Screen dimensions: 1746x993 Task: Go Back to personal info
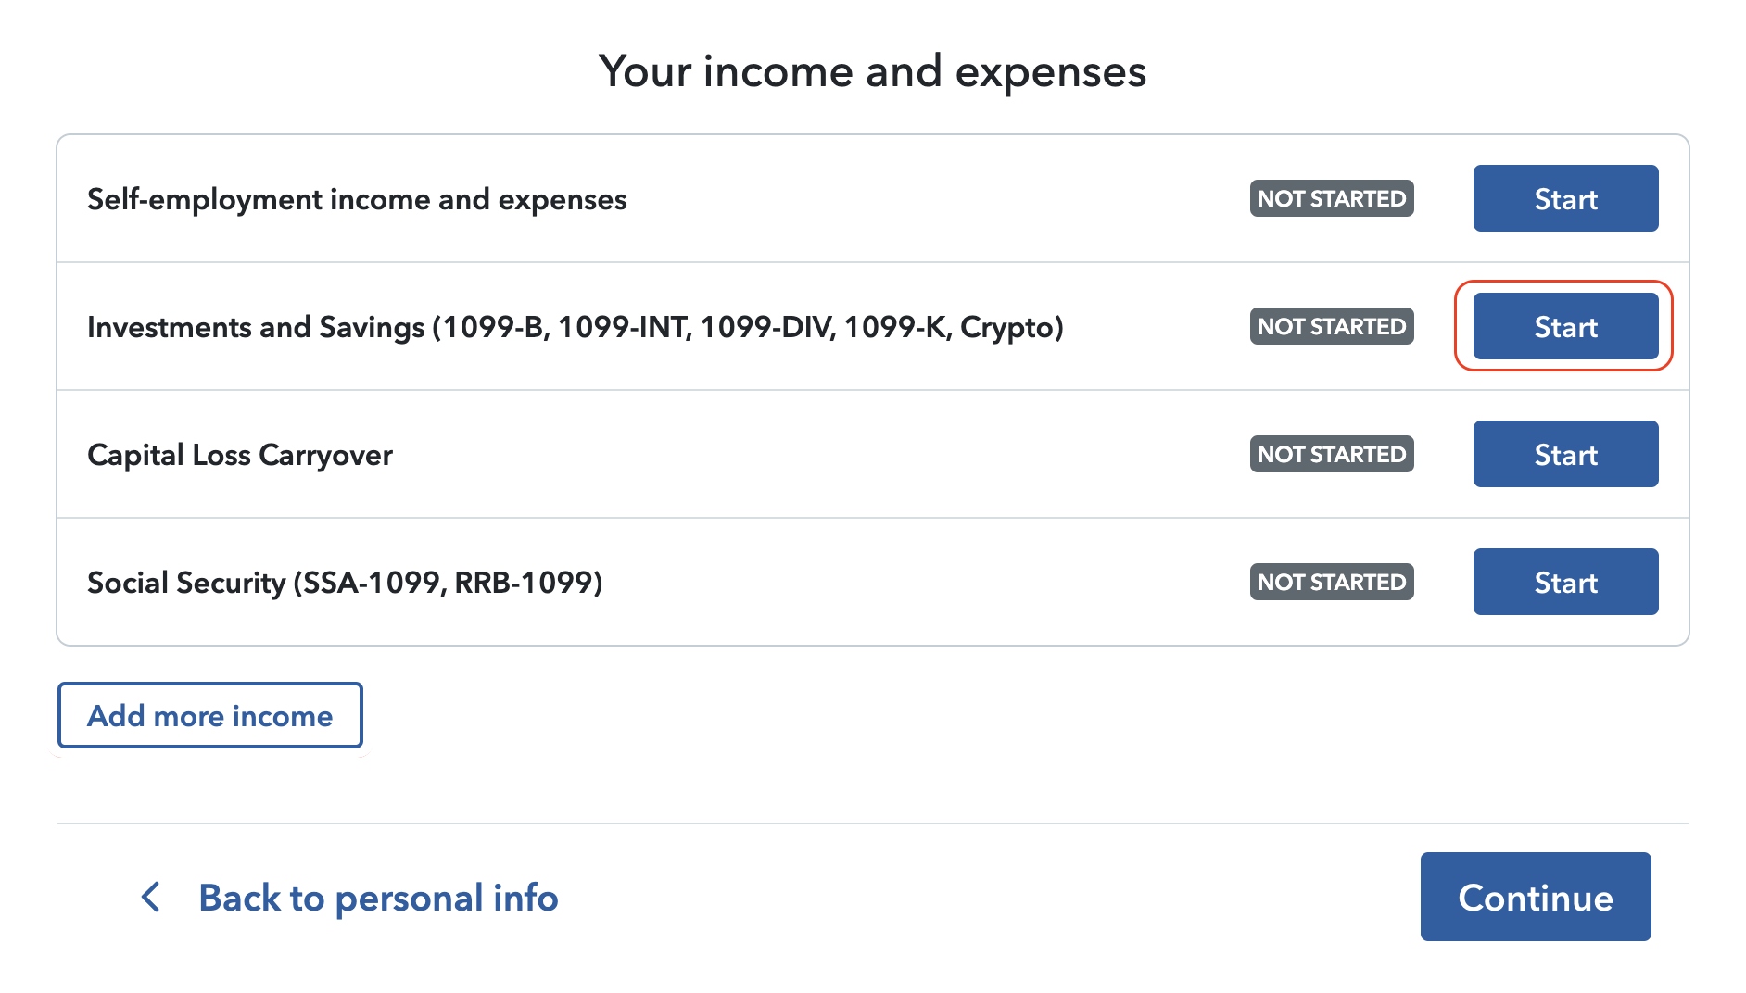[377, 897]
